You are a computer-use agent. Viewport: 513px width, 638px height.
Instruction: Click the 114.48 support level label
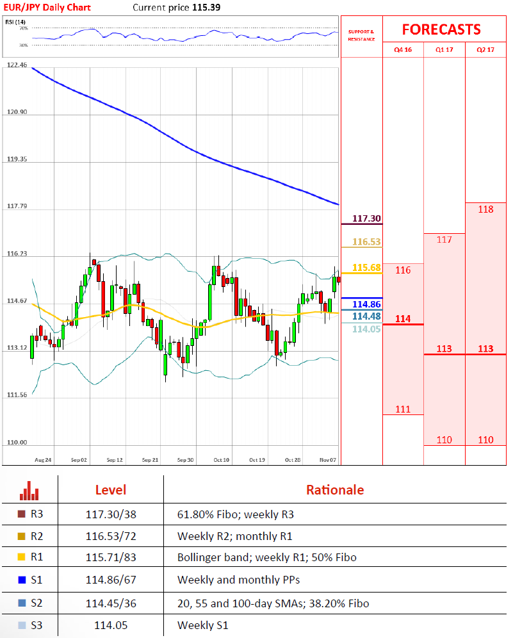(366, 316)
